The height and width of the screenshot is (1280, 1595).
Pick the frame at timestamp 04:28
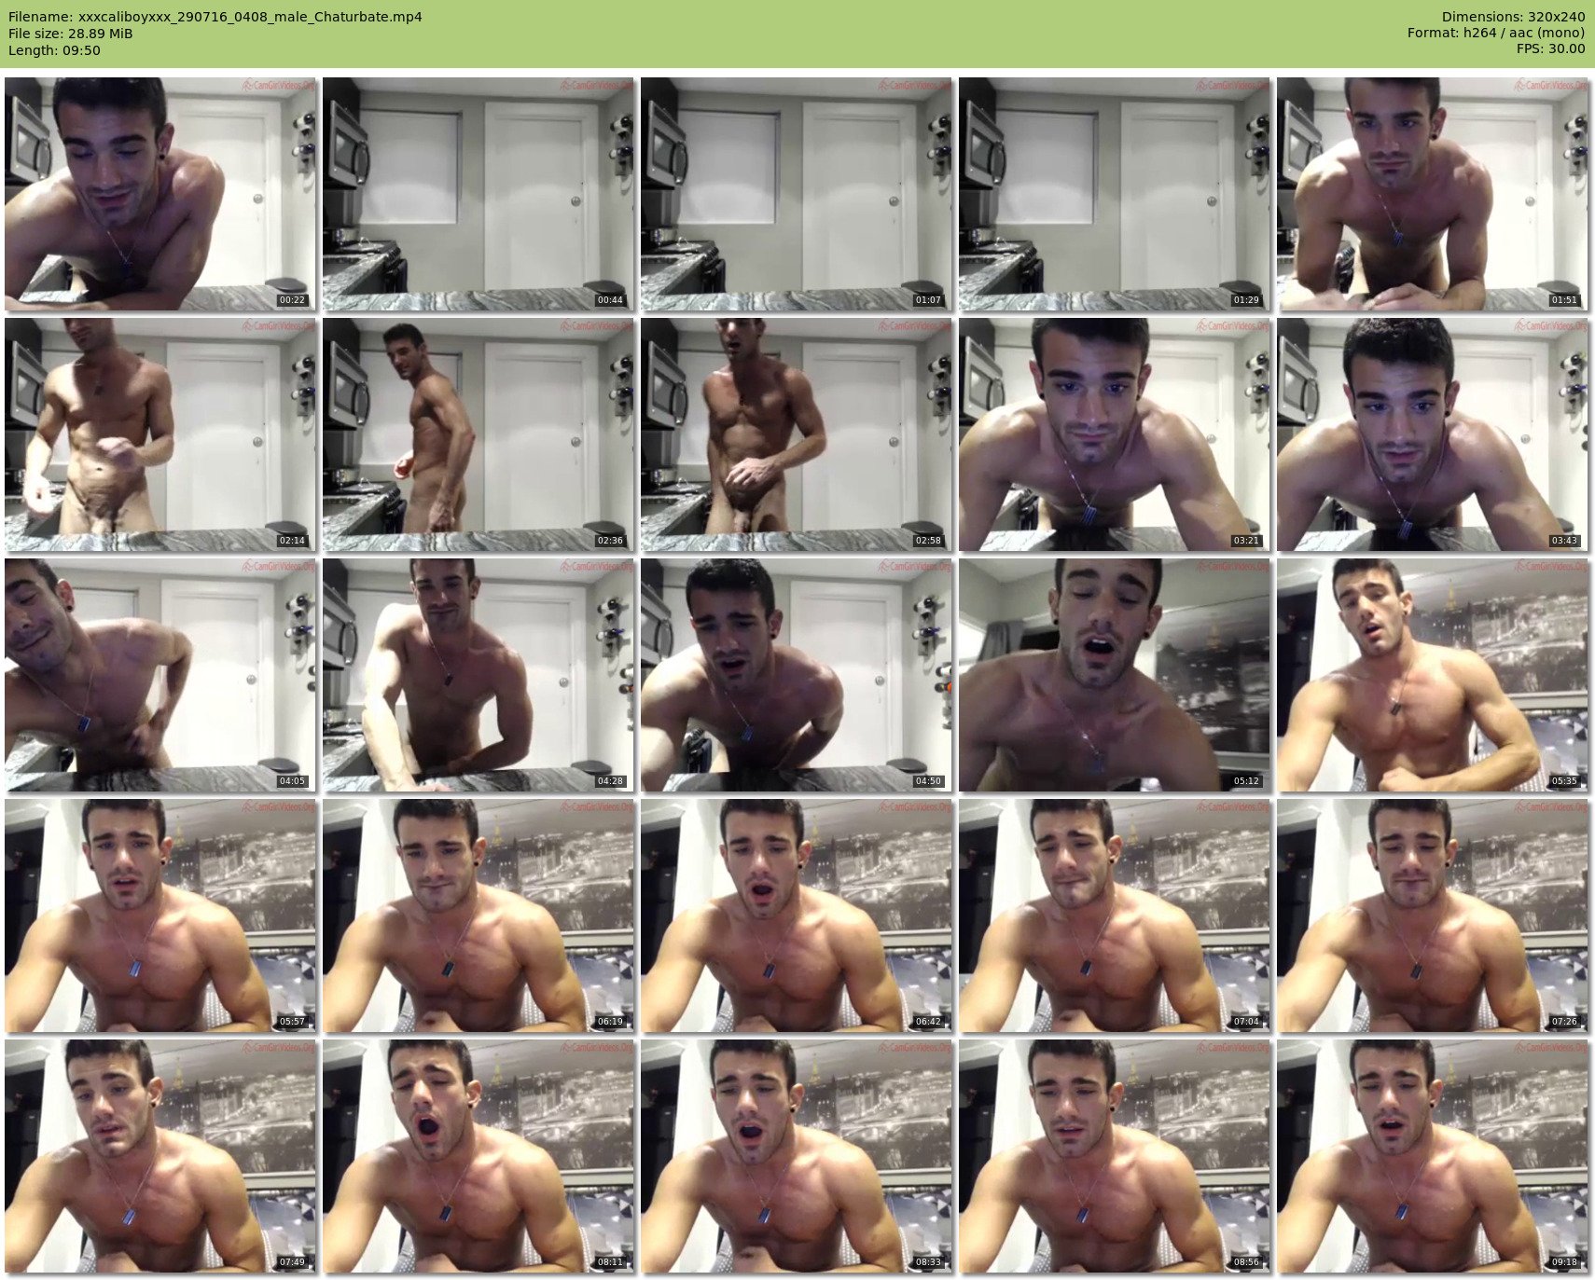point(478,675)
